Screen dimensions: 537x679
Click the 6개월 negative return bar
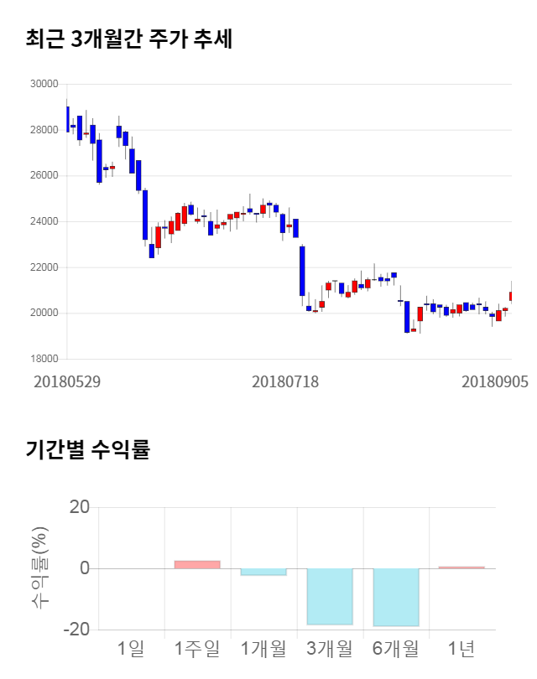396,597
